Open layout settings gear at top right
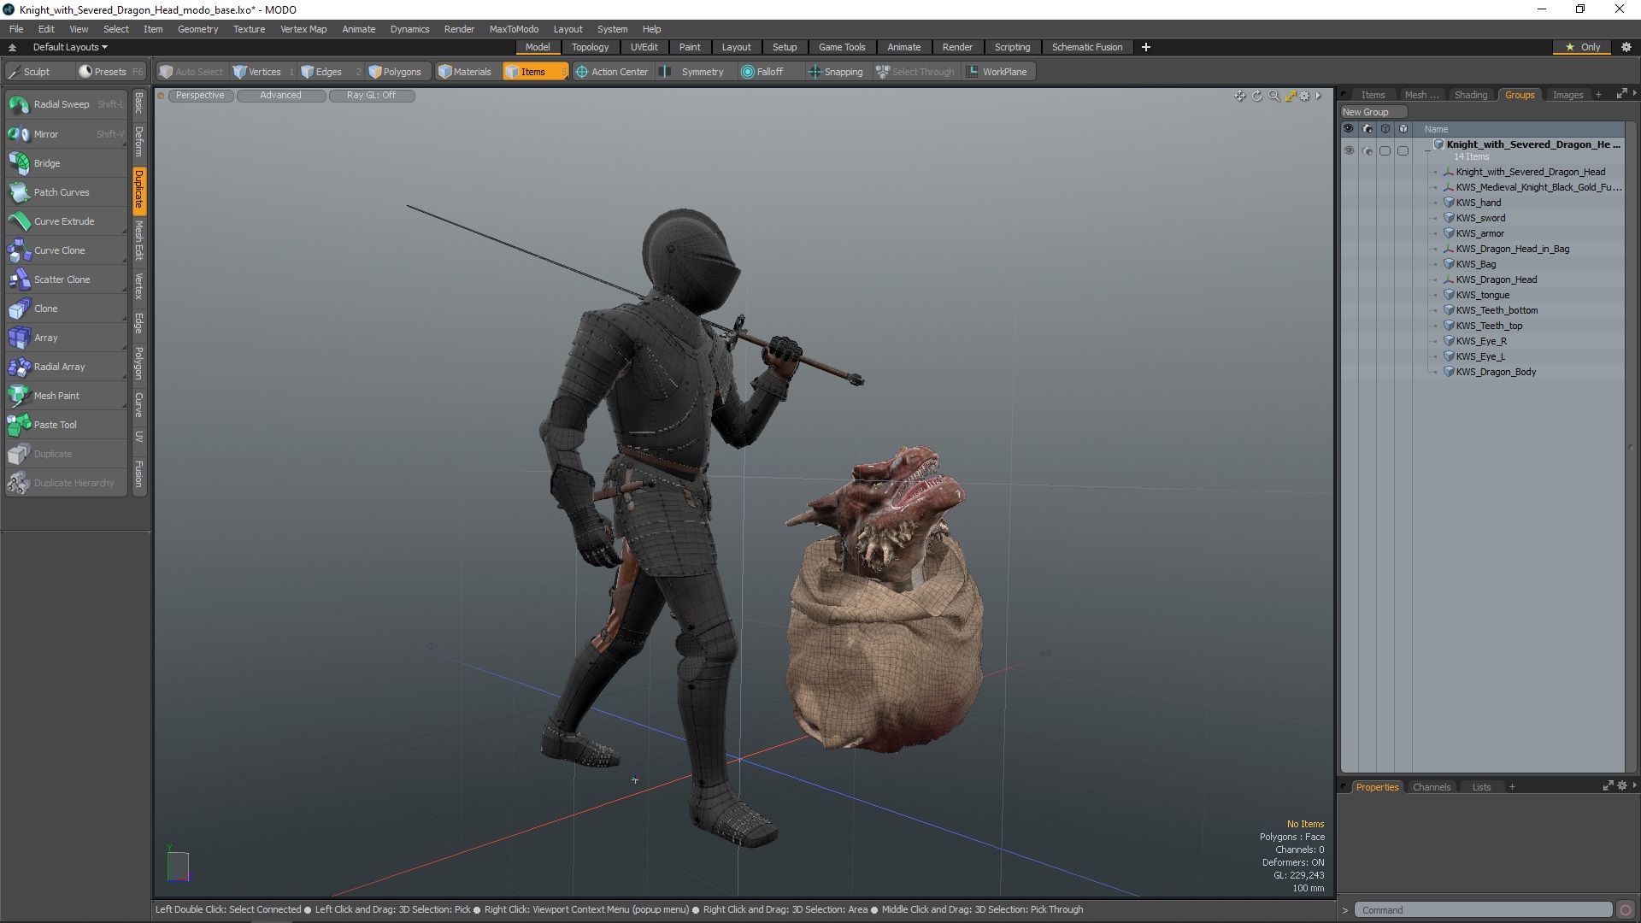The height and width of the screenshot is (923, 1641). [x=1626, y=47]
